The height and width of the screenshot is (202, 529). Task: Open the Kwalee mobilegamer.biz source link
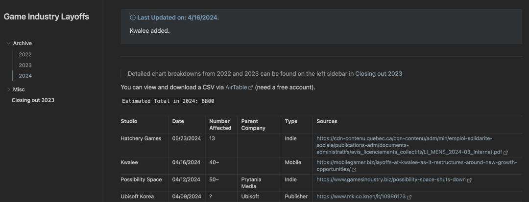pos(416,162)
